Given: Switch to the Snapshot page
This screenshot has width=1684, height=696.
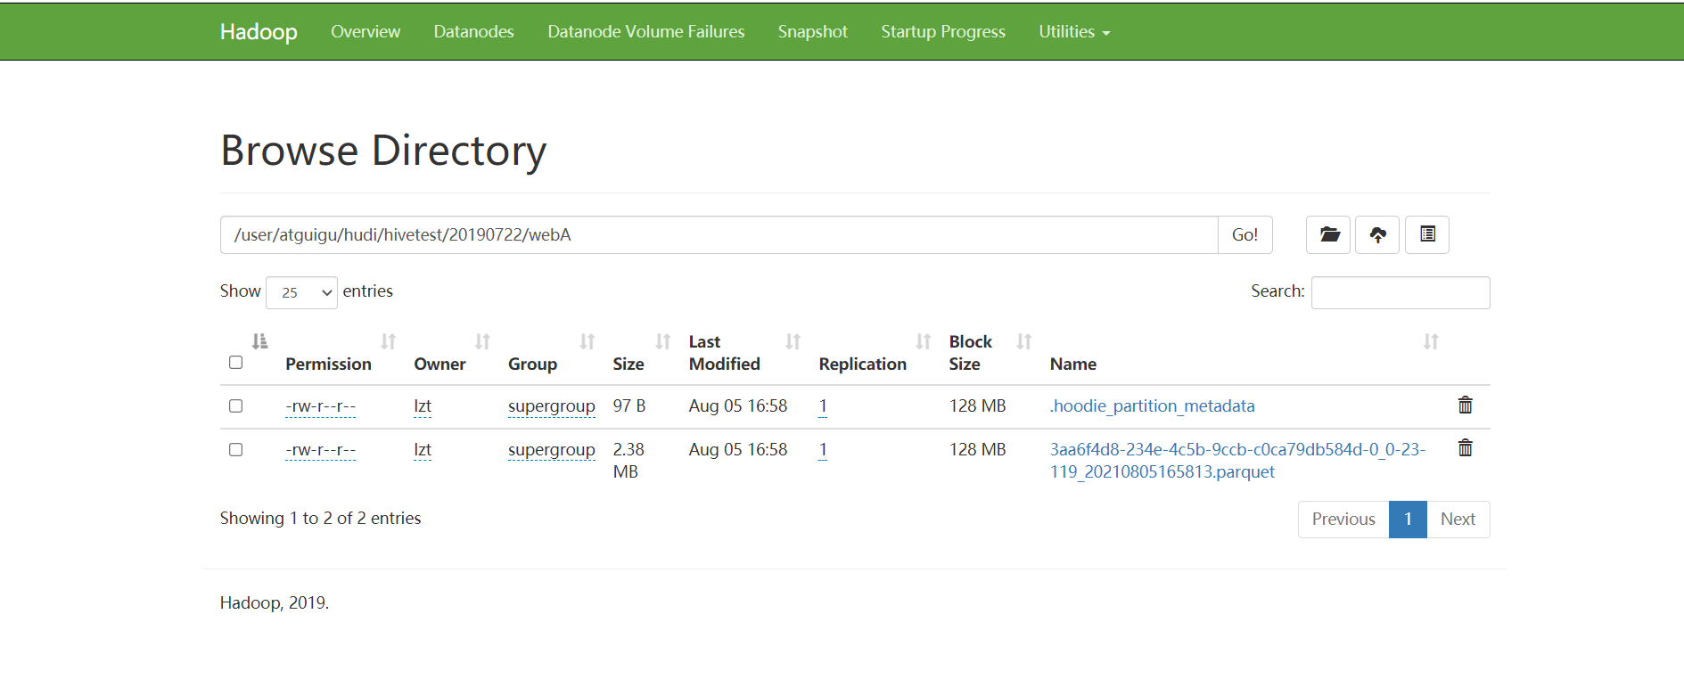Looking at the screenshot, I should [813, 31].
